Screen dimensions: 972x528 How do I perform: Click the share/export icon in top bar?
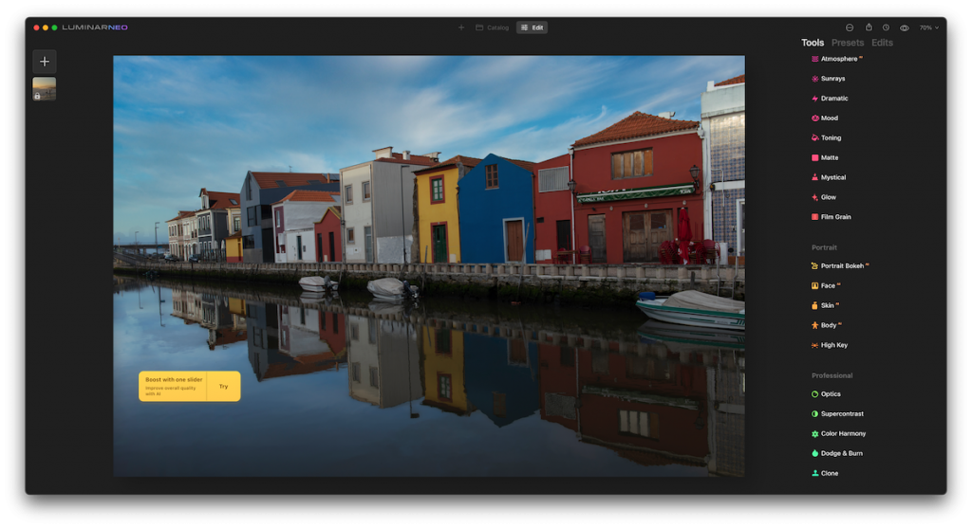click(x=869, y=27)
